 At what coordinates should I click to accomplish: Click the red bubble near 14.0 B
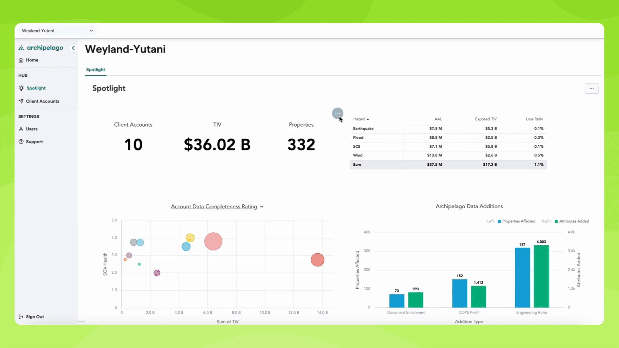pos(318,260)
